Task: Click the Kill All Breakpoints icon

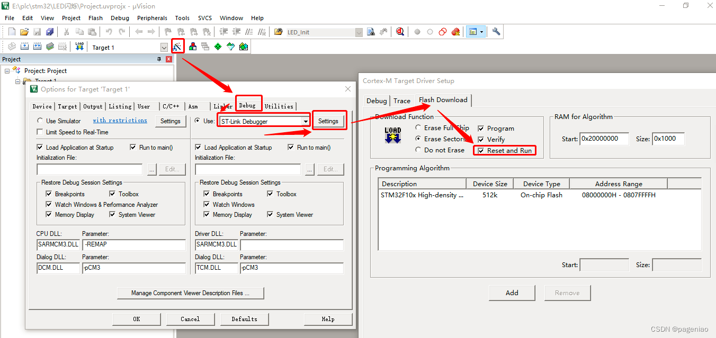Action: pyautogui.click(x=455, y=32)
